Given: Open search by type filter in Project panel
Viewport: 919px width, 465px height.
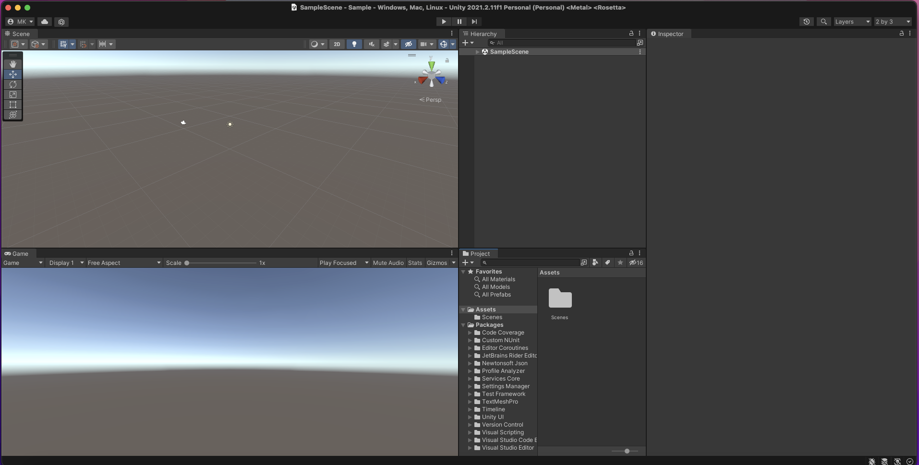Looking at the screenshot, I should (595, 262).
